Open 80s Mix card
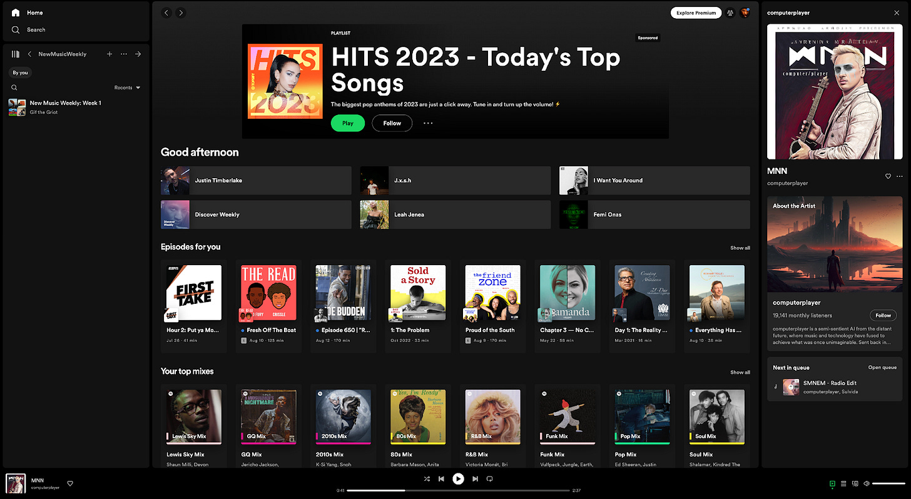Viewport: 911px width, 499px height. (418, 426)
